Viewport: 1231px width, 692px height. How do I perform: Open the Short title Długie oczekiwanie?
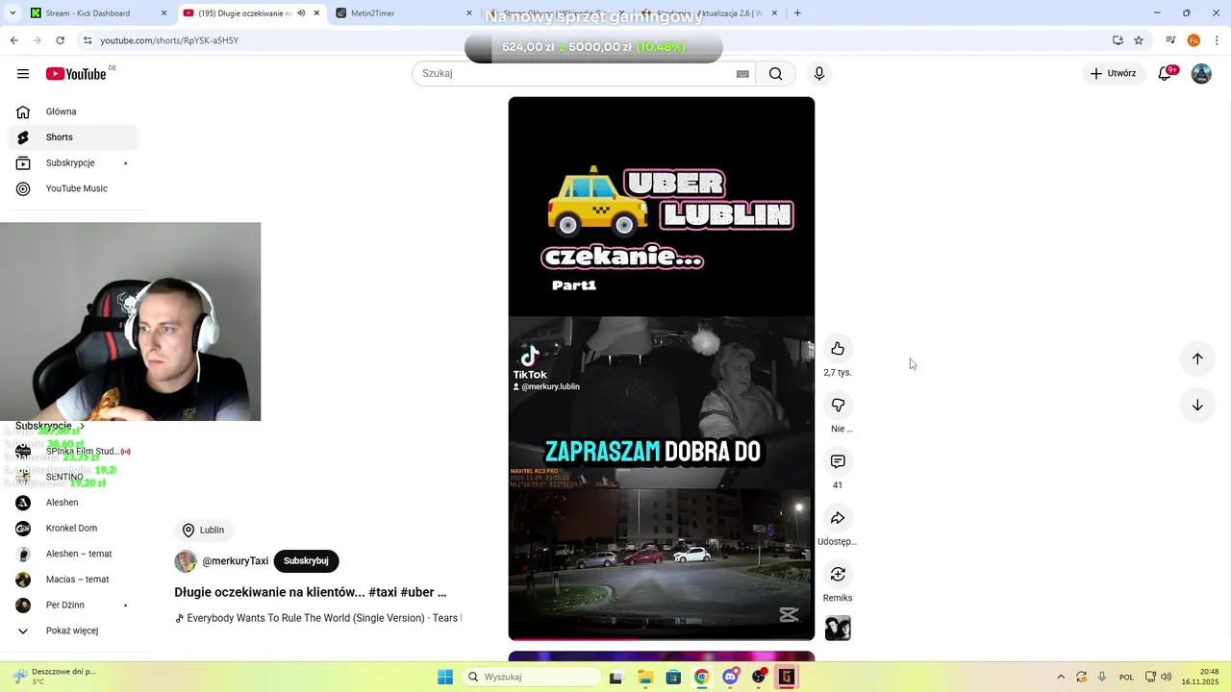click(311, 592)
